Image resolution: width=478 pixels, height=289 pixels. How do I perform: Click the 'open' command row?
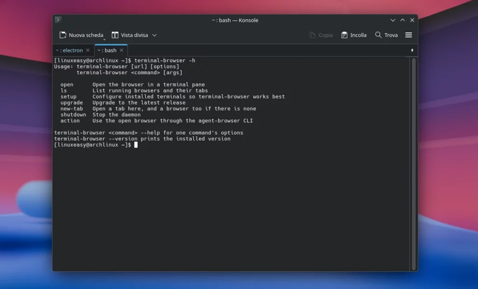tap(133, 85)
